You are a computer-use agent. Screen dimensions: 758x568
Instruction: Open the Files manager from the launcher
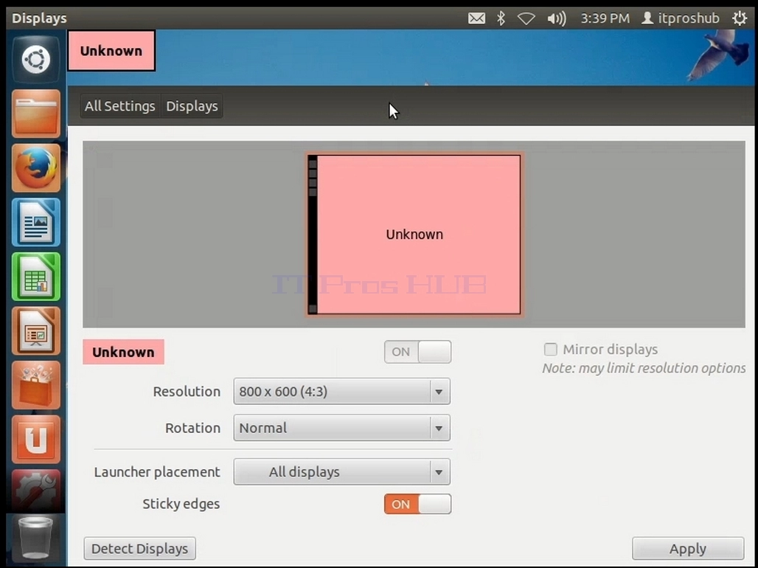pos(36,114)
